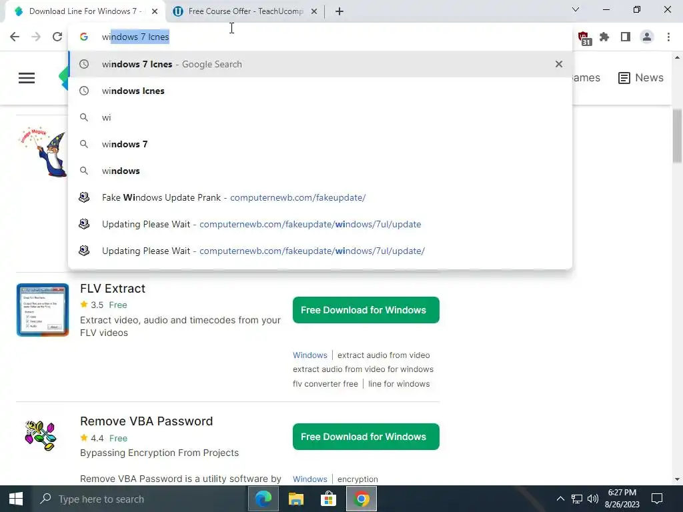The height and width of the screenshot is (512, 683).
Task: Open the 'FLV Extract' title link
Action: click(112, 288)
